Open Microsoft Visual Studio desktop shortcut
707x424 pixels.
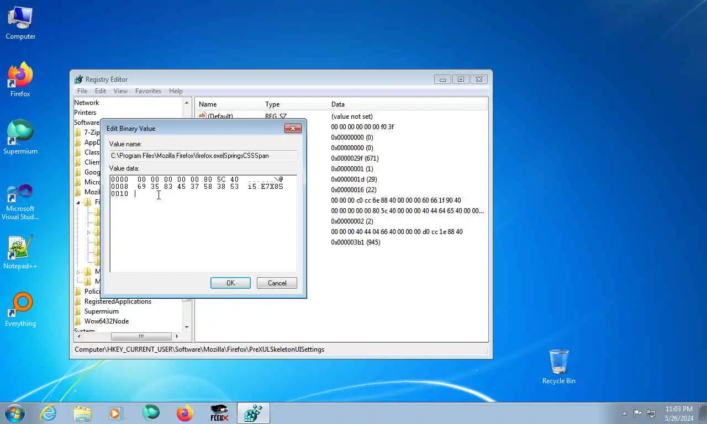(x=20, y=202)
